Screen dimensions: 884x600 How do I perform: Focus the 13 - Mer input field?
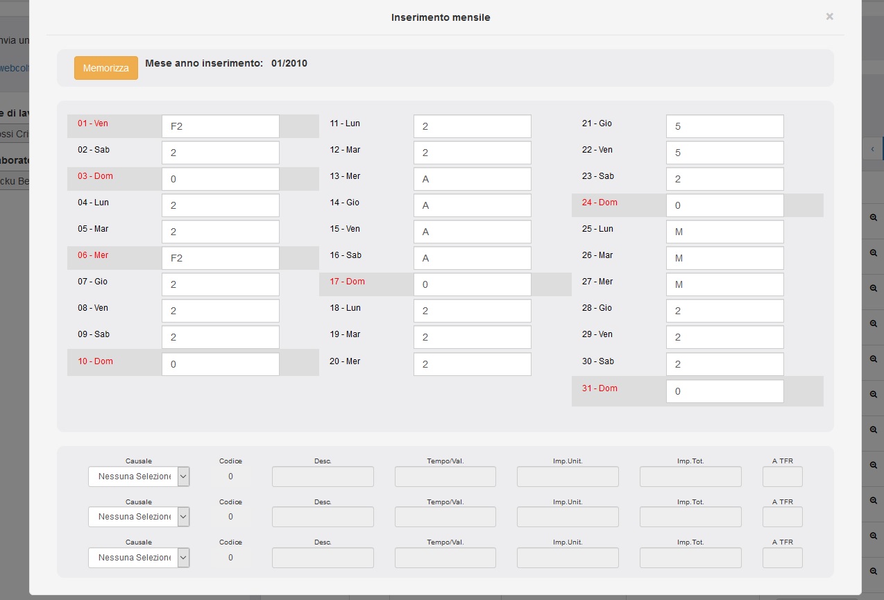(x=472, y=179)
